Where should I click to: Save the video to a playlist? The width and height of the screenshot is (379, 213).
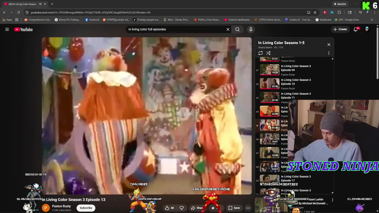point(234,208)
